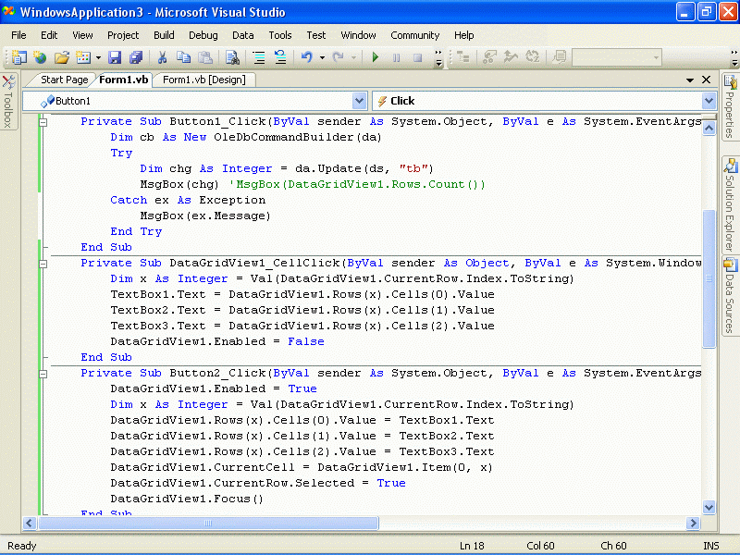Click the INS indicator in the status bar
740x555 pixels.
click(710, 546)
